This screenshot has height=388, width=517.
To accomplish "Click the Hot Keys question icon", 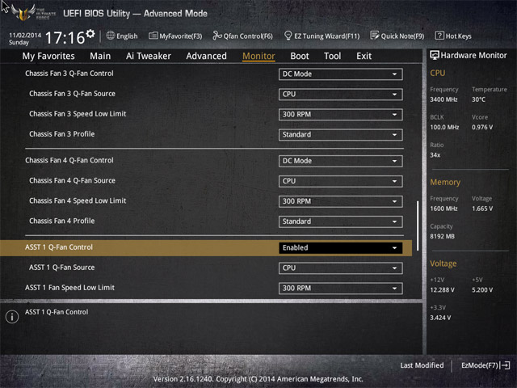I will click(439, 36).
